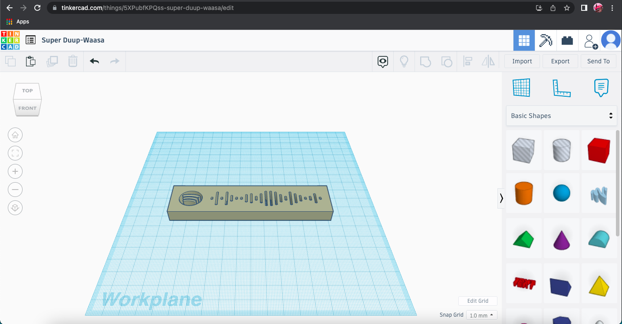Viewport: 622px width, 324px height.
Task: Open the Basic Shapes dropdown
Action: 562,116
